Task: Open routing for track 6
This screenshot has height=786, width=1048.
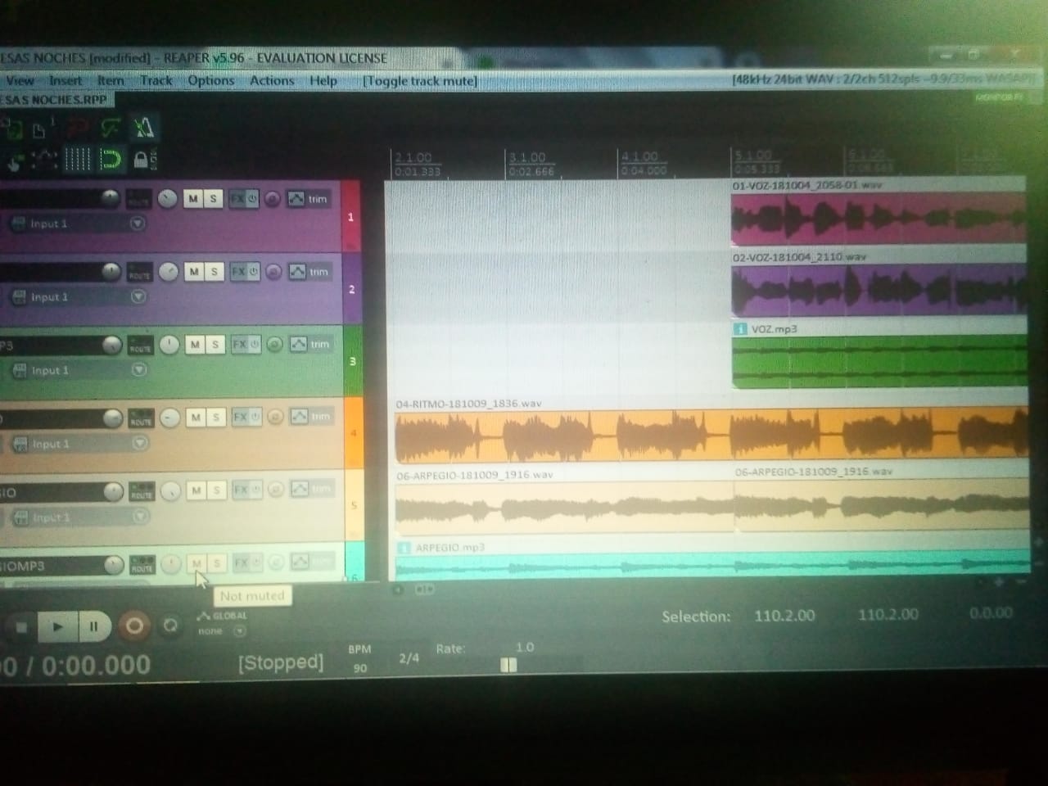Action: pyautogui.click(x=142, y=564)
